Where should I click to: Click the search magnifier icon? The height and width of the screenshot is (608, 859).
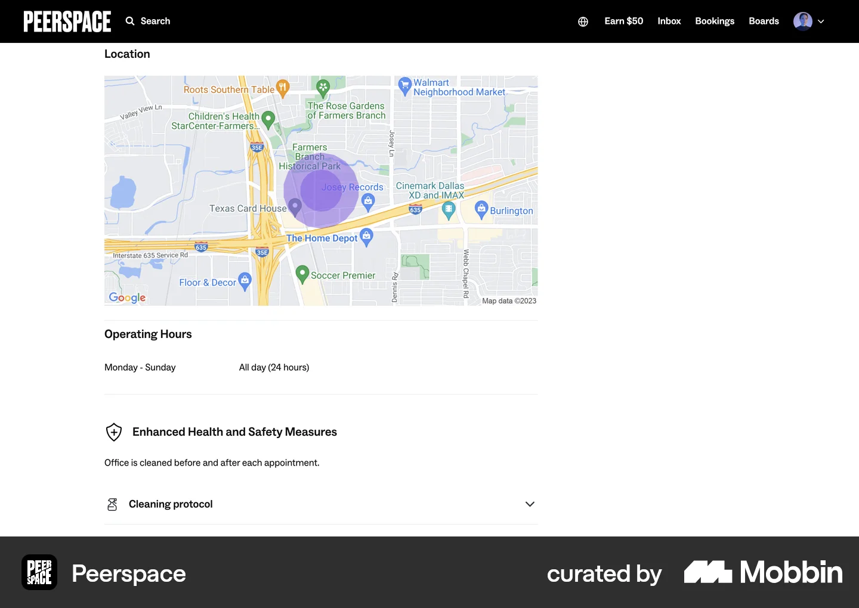[130, 21]
